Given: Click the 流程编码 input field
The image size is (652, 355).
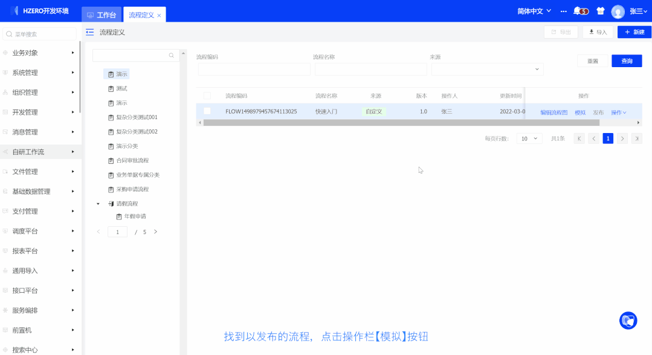Looking at the screenshot, I should (254, 70).
